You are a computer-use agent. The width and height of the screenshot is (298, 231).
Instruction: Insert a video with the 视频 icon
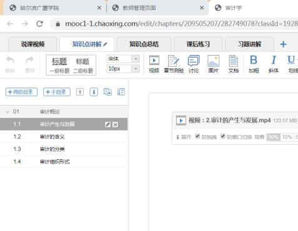(x=154, y=64)
